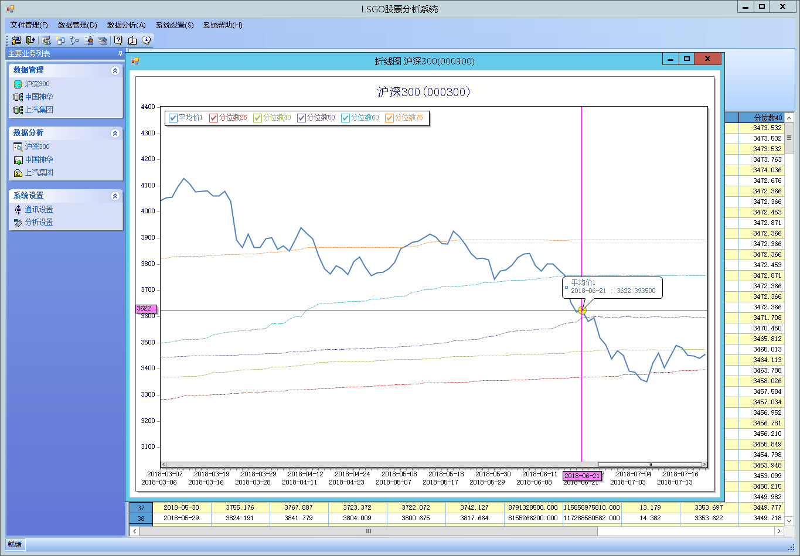Image resolution: width=800 pixels, height=556 pixels.
Task: Click the 分位数40 column header
Action: (761, 118)
